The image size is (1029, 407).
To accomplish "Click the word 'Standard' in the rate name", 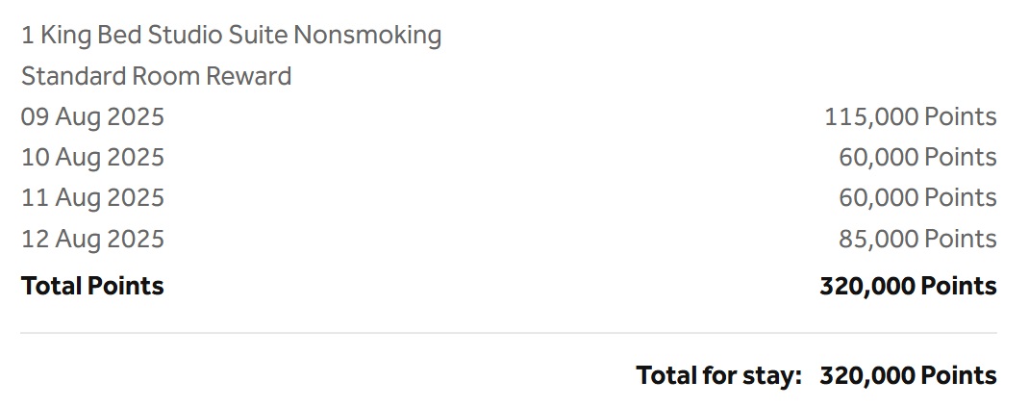I will click(73, 76).
